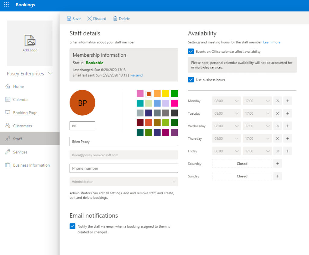This screenshot has height=255, width=309.
Task: Expand the Posey Enterprises business dropdown
Action: pos(50,73)
